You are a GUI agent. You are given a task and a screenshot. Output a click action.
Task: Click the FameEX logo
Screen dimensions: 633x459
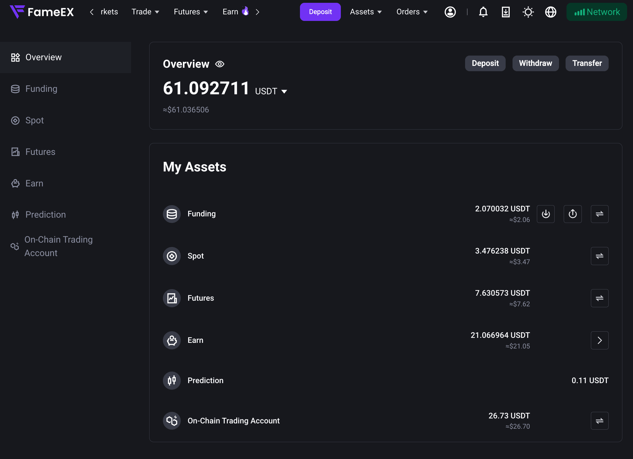(42, 12)
